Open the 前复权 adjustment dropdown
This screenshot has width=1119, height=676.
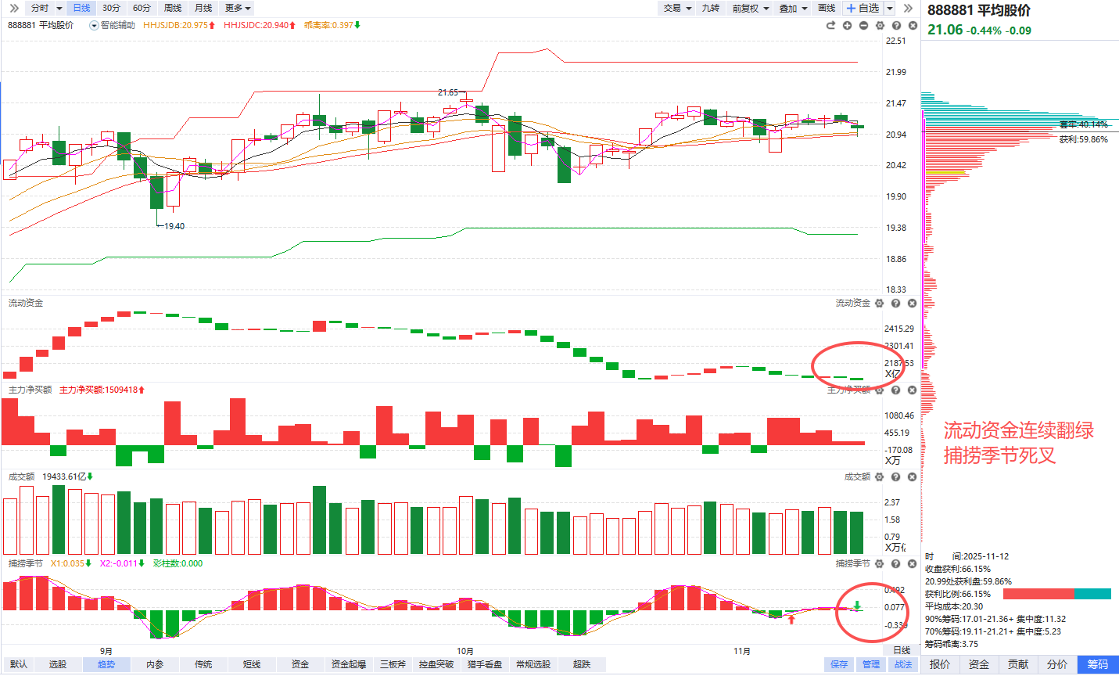point(750,8)
